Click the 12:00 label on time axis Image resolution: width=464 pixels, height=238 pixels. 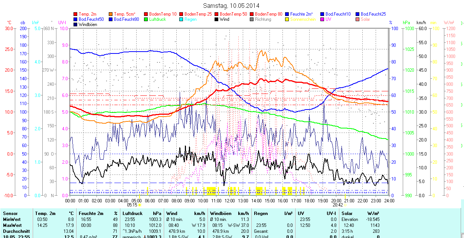pos(230,200)
